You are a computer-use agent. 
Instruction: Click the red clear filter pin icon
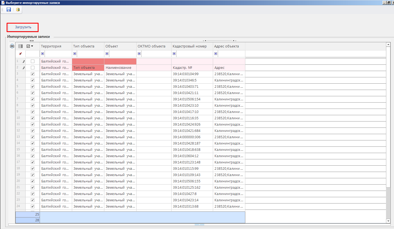[20, 54]
